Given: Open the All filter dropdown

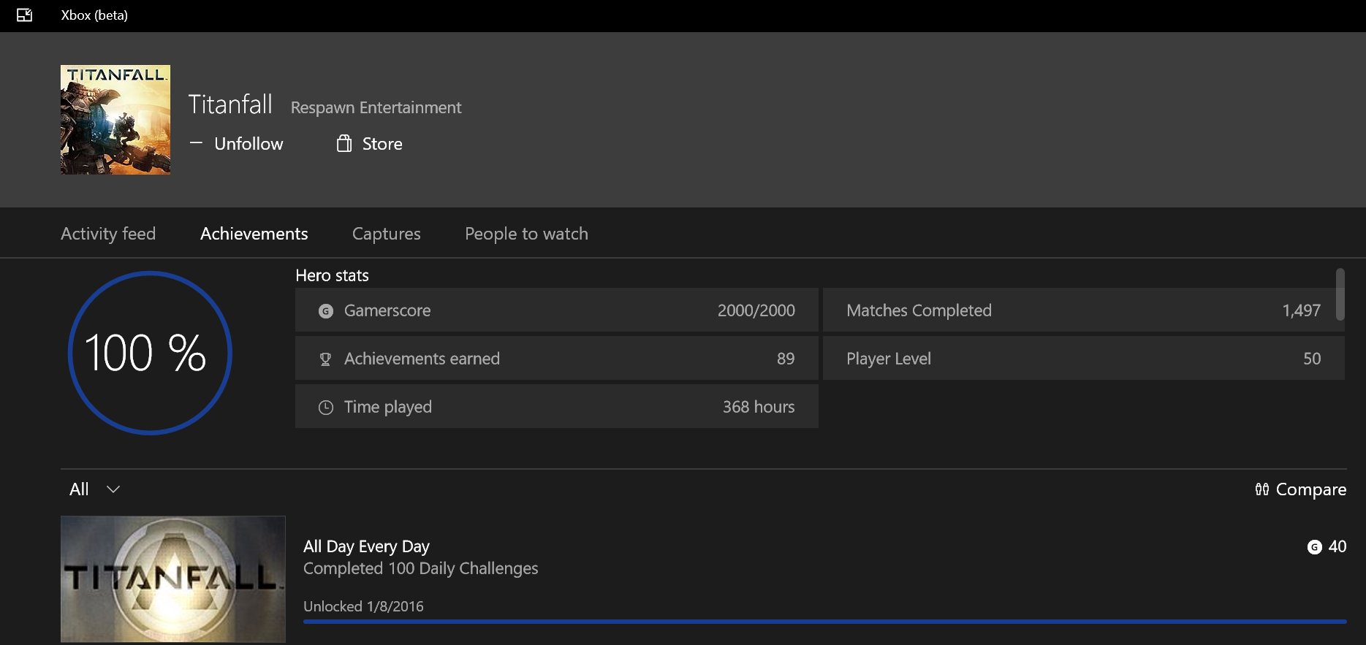Looking at the screenshot, I should click(x=80, y=489).
